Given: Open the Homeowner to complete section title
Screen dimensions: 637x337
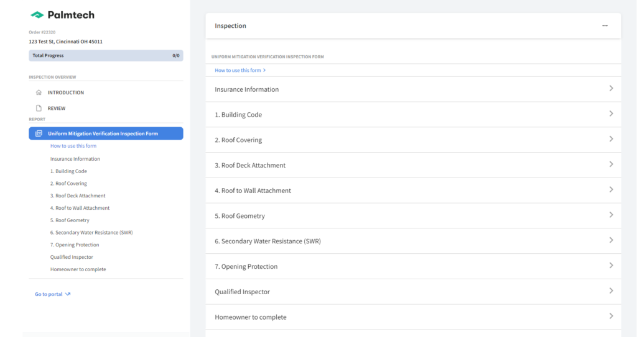Looking at the screenshot, I should [251, 317].
